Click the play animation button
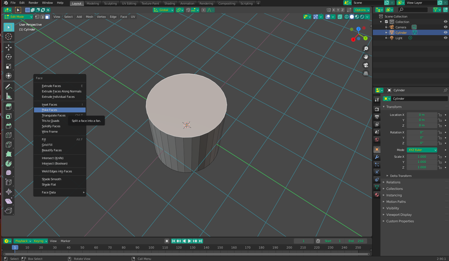 pyautogui.click(x=190, y=241)
